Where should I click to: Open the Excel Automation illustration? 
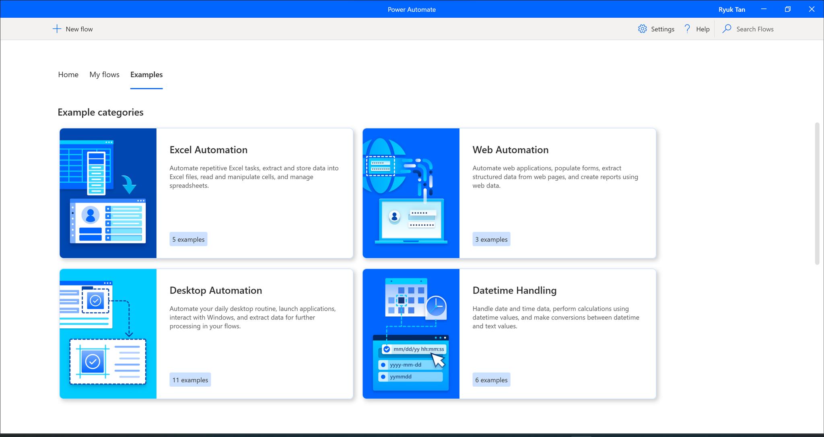pyautogui.click(x=108, y=193)
